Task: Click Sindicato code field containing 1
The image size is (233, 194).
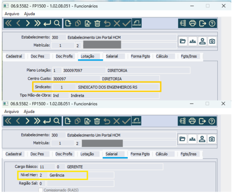Action: (x=64, y=87)
